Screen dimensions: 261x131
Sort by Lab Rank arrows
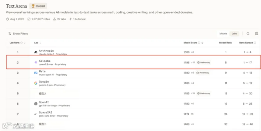(25, 43)
